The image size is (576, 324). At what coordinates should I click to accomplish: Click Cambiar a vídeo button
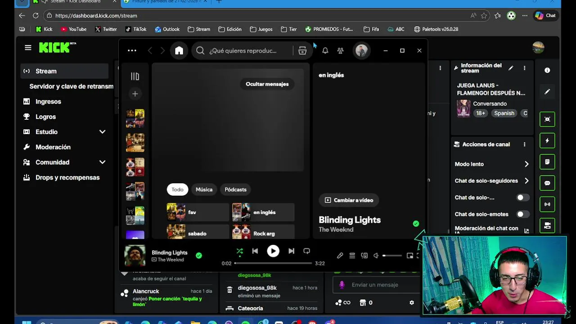[x=349, y=200]
